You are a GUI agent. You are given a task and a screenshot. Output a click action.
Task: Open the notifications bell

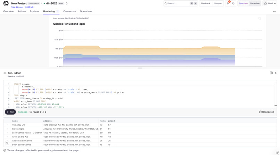coord(233,3)
